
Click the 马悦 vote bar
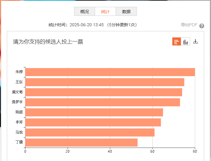point(90,132)
